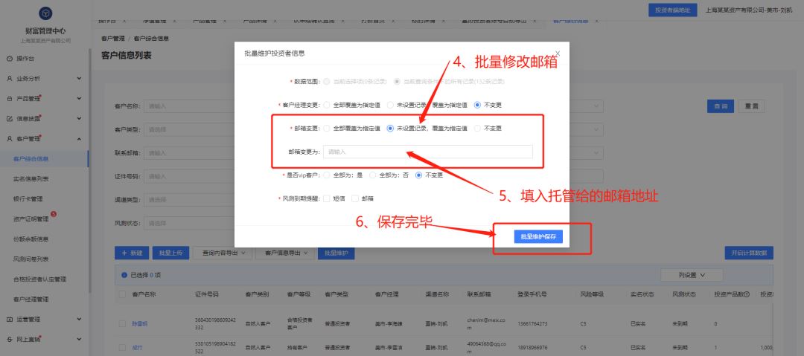Screen dimensions: 804x356
Task: Go to 银行卡管理 in sidebar
Action: (x=28, y=198)
